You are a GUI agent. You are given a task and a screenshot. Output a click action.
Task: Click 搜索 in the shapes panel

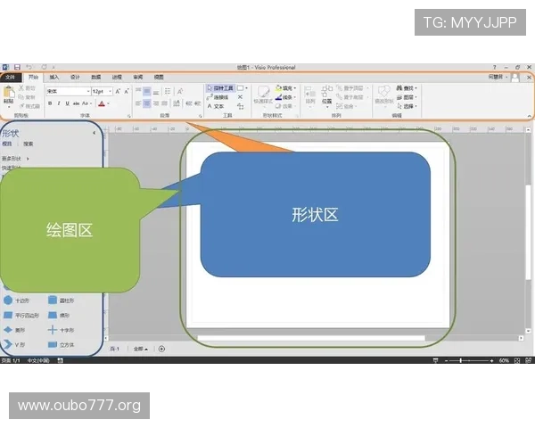point(29,143)
